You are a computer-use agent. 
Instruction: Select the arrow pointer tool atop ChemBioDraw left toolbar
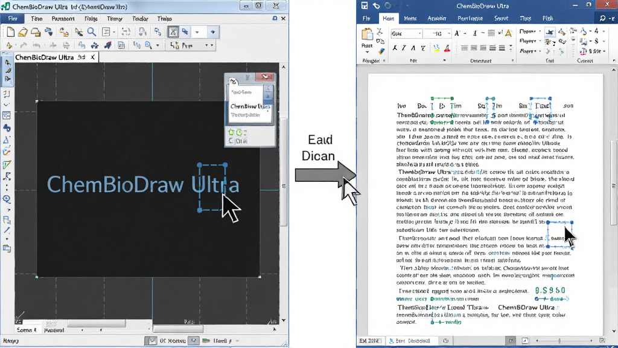pyautogui.click(x=7, y=63)
